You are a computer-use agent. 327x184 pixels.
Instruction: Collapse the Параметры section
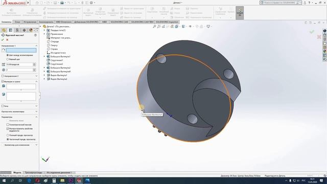click(x=36, y=117)
